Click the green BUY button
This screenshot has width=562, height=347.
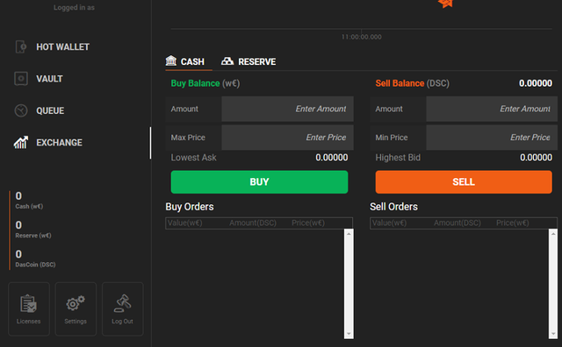click(x=259, y=181)
